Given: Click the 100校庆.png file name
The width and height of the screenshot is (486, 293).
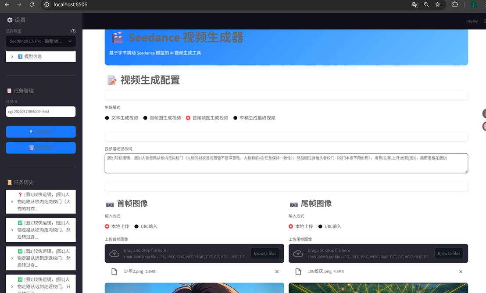Looking at the screenshot, I should click(x=320, y=272).
